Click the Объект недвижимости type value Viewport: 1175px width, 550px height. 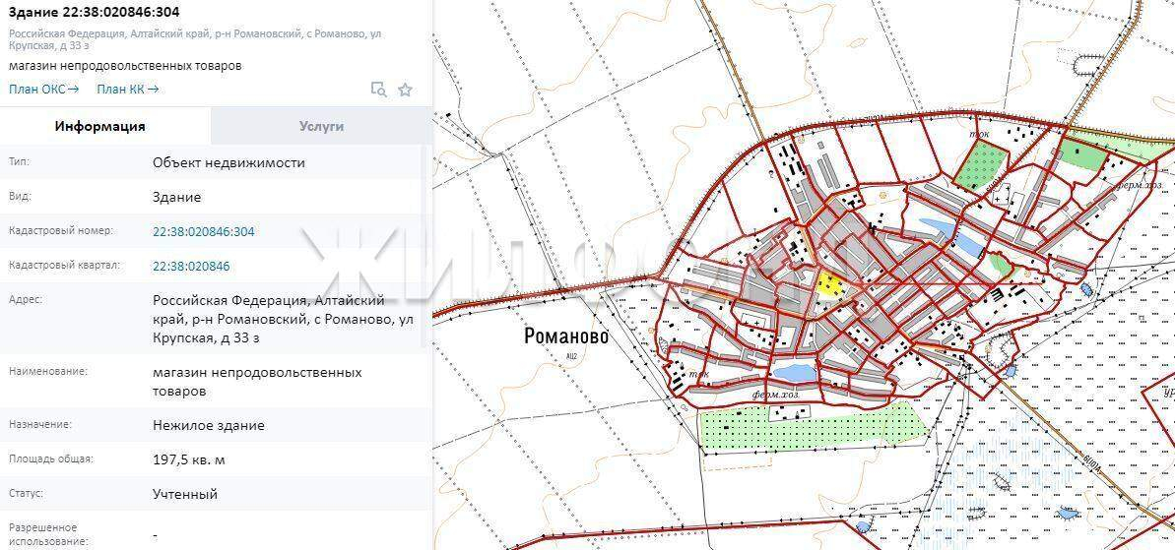[228, 162]
